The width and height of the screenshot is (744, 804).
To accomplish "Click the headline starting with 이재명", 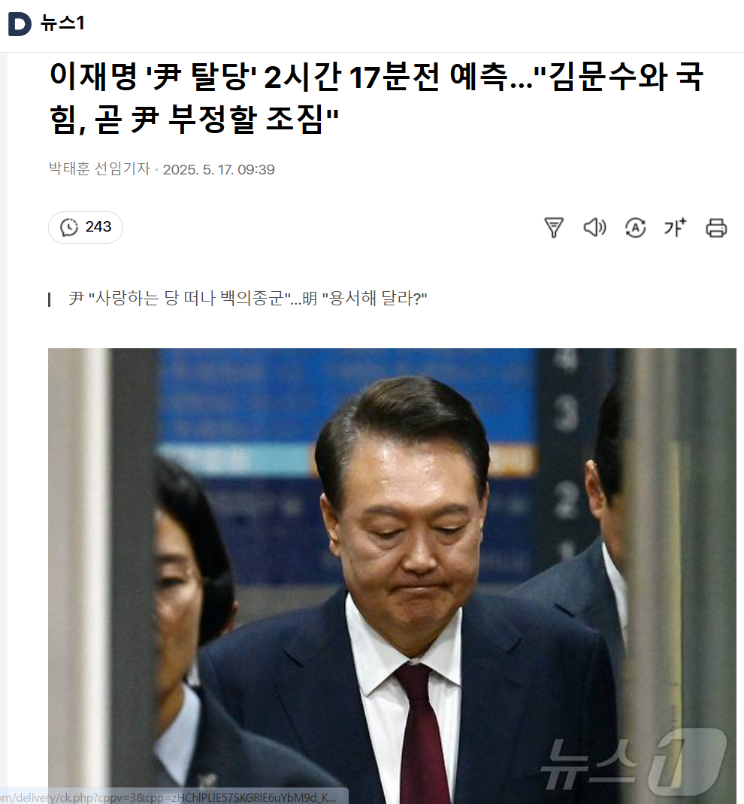I will pyautogui.click(x=376, y=98).
